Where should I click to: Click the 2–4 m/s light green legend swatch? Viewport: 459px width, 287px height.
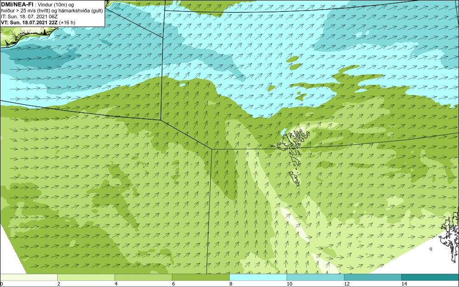pyautogui.click(x=86, y=277)
